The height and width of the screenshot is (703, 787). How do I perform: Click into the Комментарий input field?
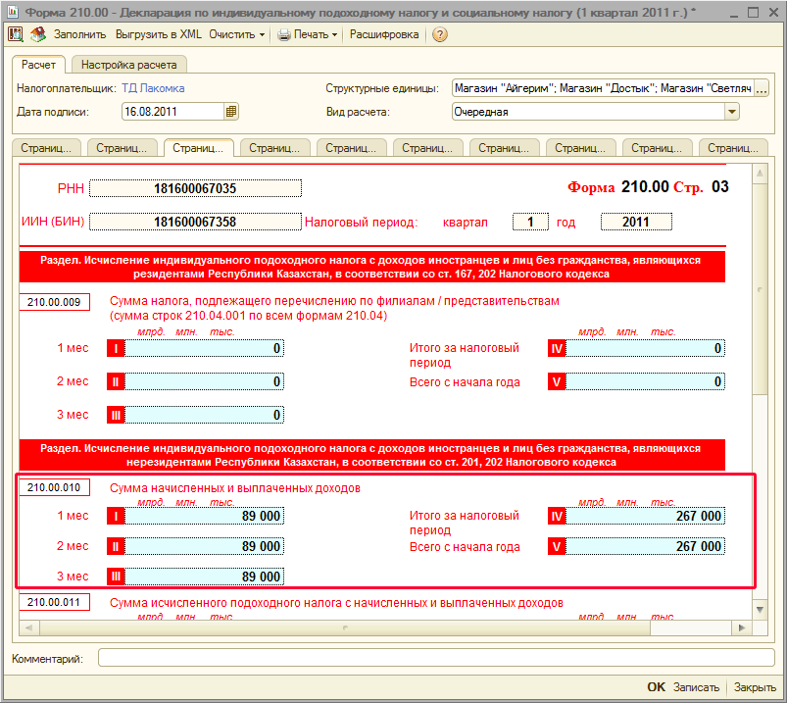pyautogui.click(x=436, y=658)
